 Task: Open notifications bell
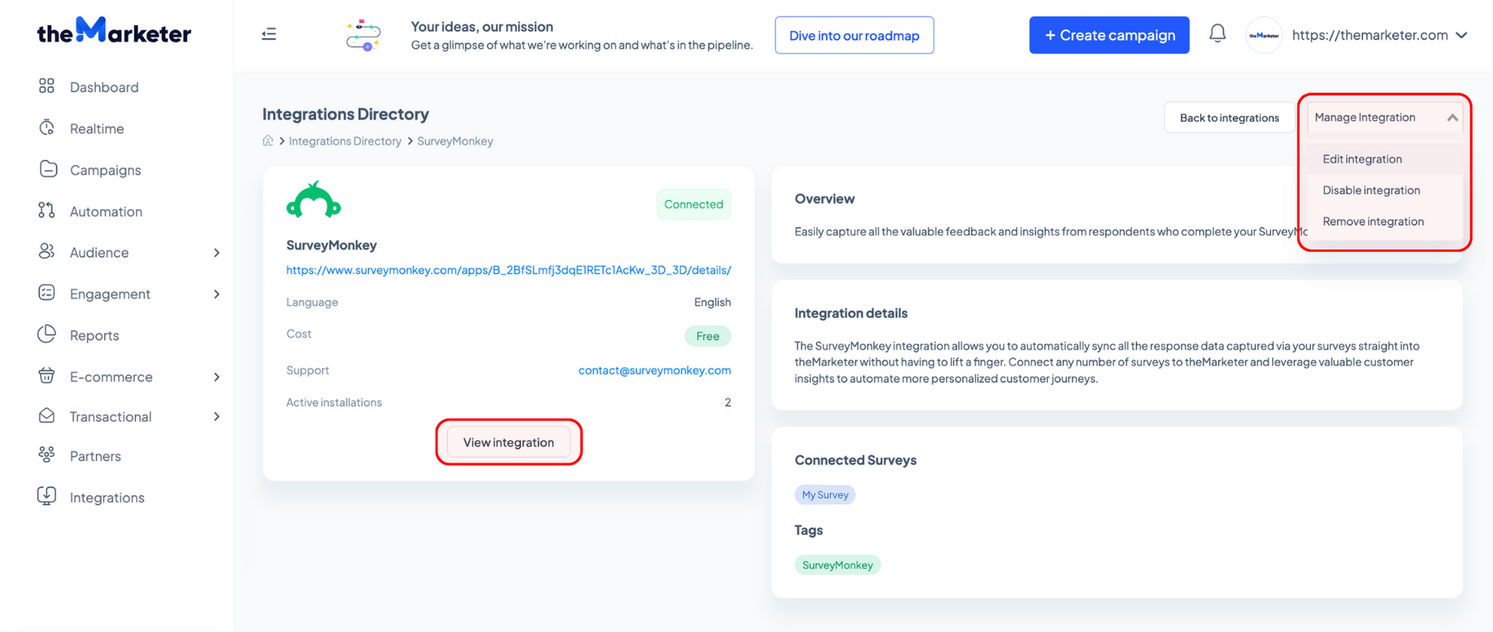point(1217,34)
